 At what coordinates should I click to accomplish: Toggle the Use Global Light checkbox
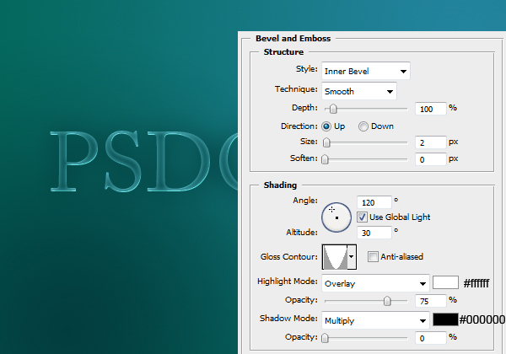point(362,217)
